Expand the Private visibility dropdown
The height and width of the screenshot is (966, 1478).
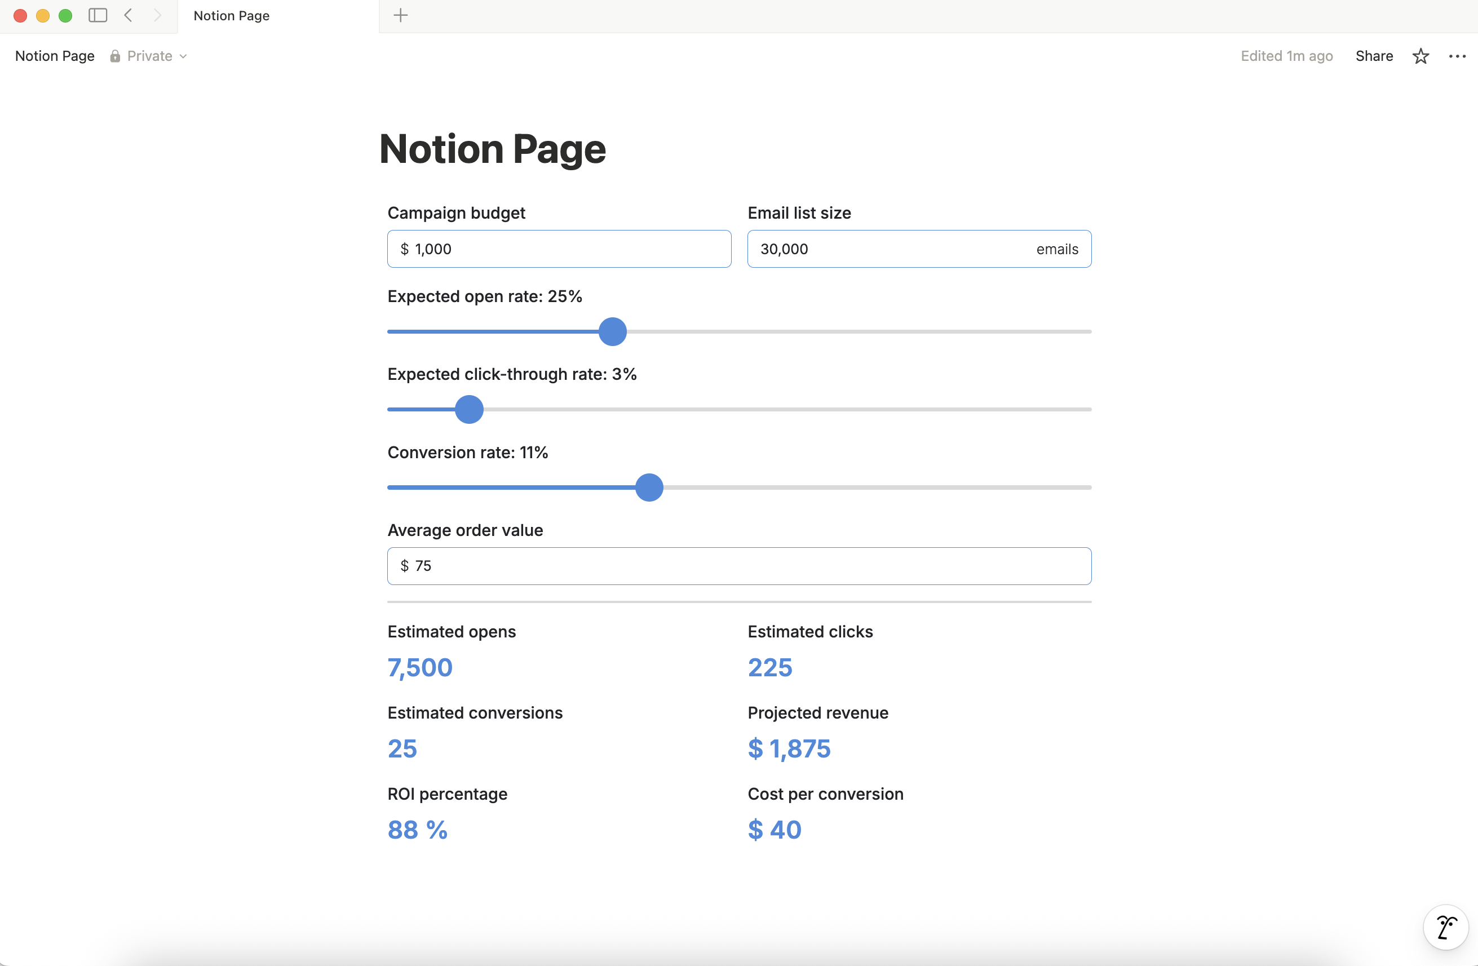(x=184, y=56)
